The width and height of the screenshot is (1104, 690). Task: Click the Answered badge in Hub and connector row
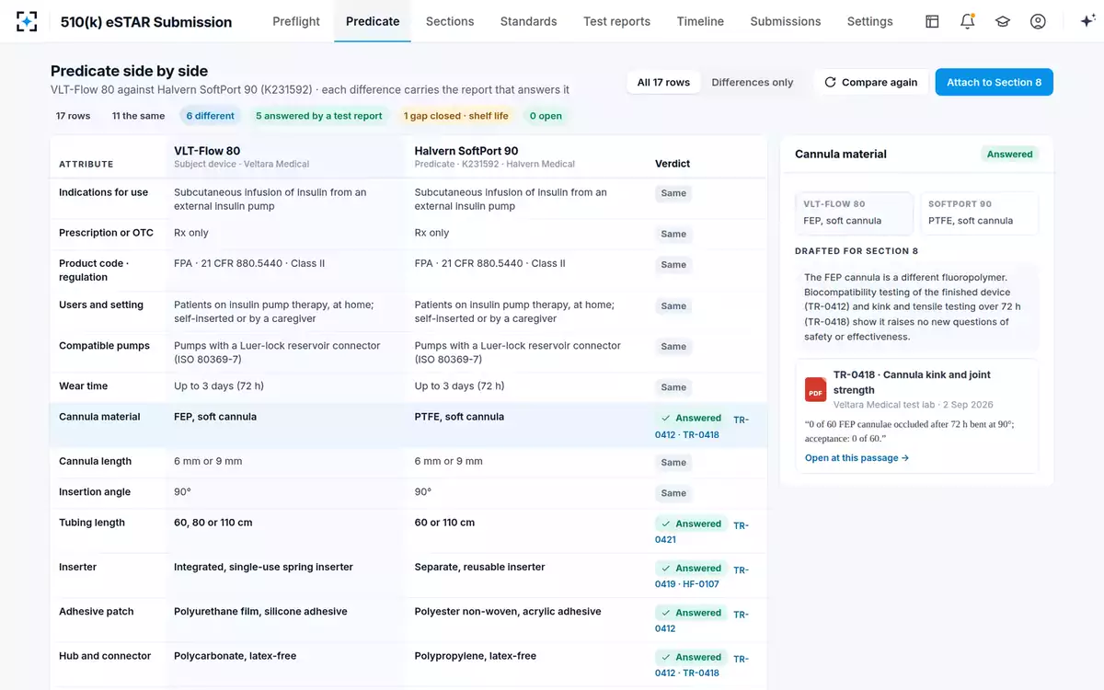(691, 658)
